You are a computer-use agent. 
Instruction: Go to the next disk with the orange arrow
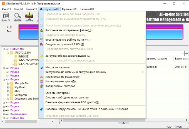11,27
